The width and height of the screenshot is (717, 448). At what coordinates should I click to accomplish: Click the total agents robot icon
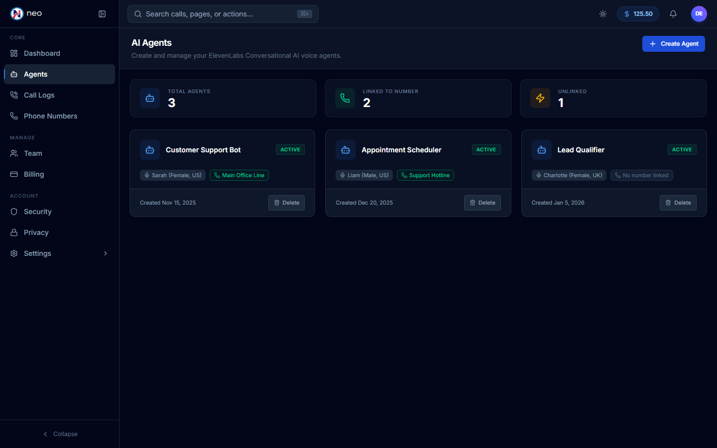[x=150, y=99]
